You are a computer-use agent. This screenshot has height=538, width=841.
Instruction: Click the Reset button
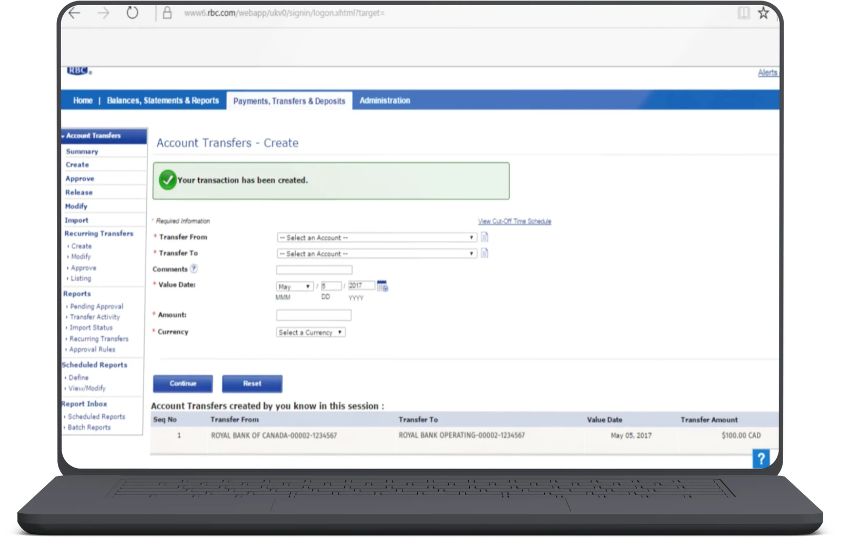pos(252,384)
